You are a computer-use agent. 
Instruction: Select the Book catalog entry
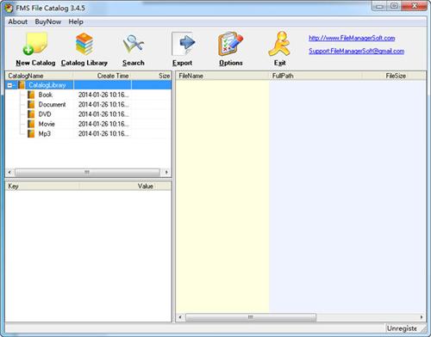46,95
